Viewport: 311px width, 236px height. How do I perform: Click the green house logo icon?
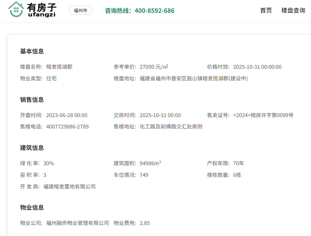point(16,9)
